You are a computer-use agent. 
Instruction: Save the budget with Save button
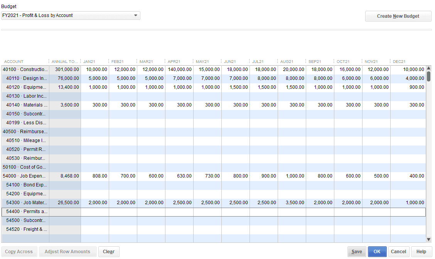tap(357, 252)
